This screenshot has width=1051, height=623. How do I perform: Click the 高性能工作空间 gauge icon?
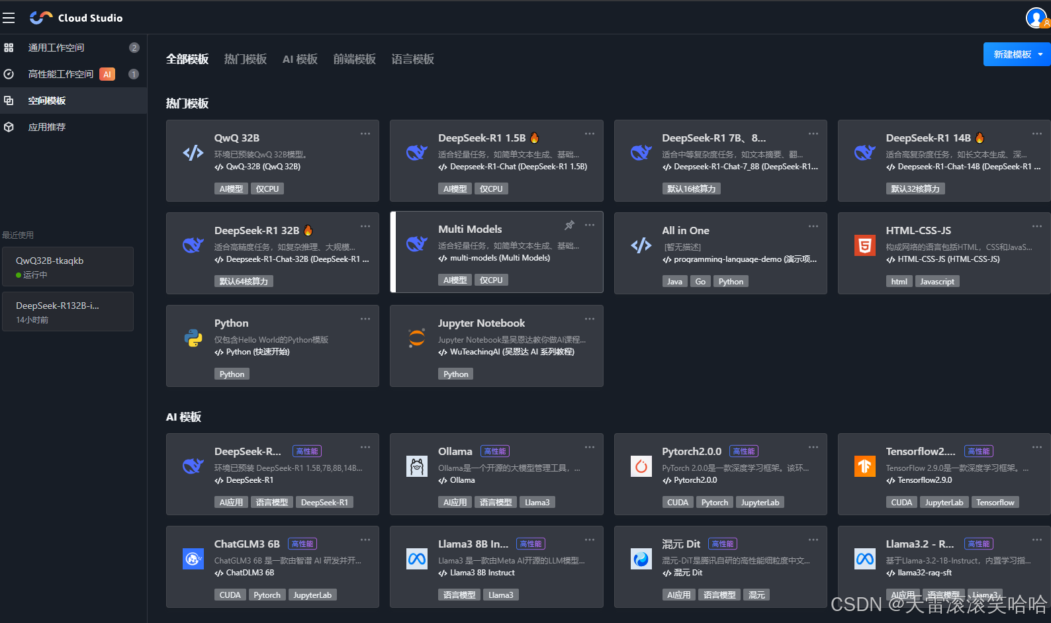pos(9,74)
